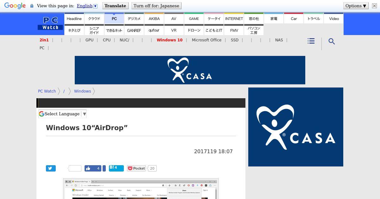Open the パソコン工房 tab
The width and height of the screenshot is (380, 199).
pyautogui.click(x=254, y=30)
